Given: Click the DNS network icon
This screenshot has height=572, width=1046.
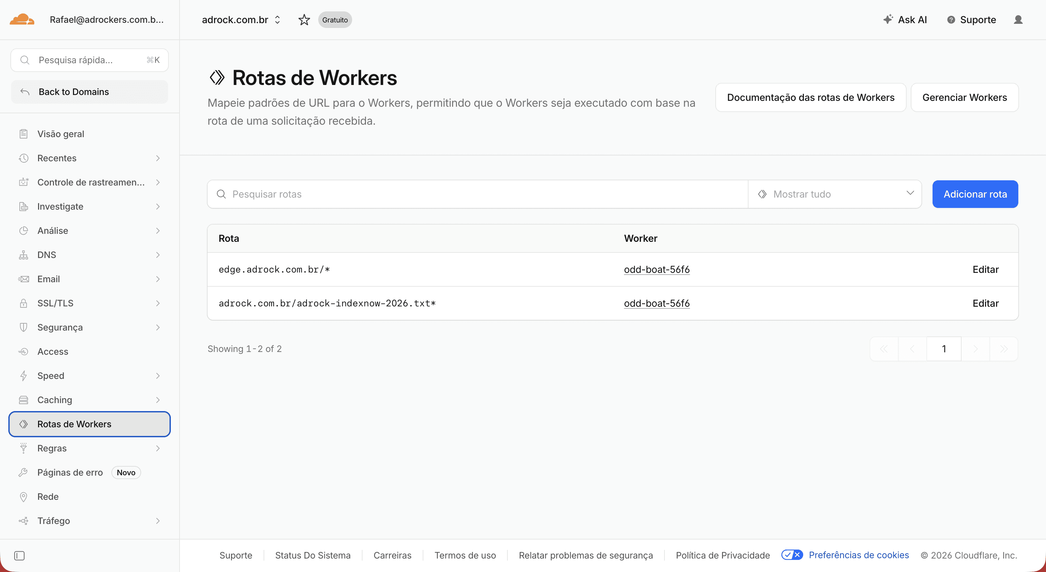Looking at the screenshot, I should 24,255.
